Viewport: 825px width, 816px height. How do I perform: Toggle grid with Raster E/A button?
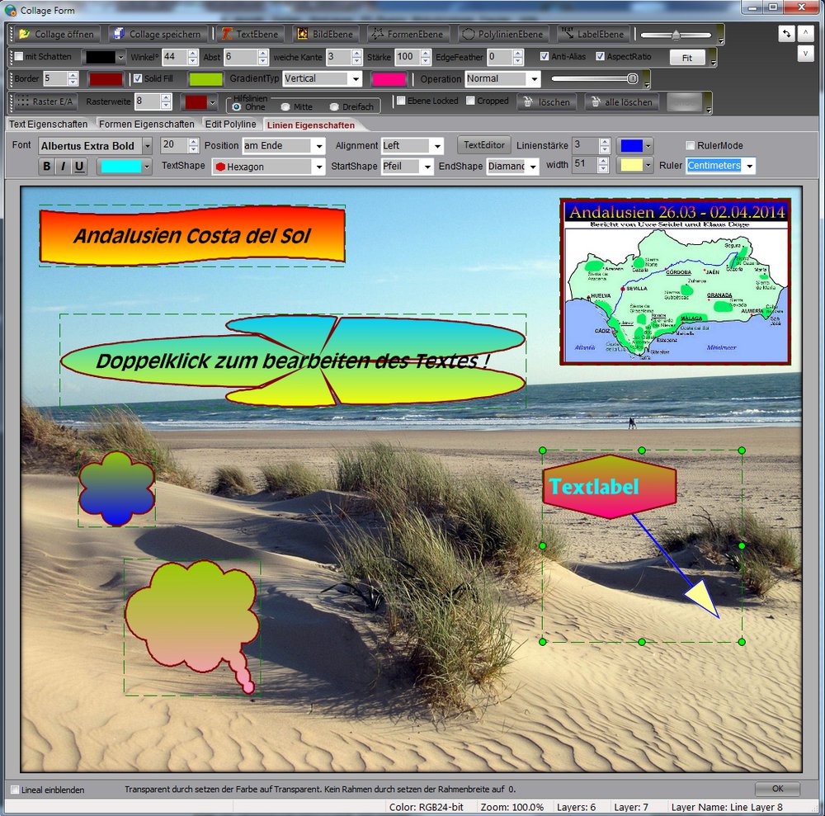[45, 101]
